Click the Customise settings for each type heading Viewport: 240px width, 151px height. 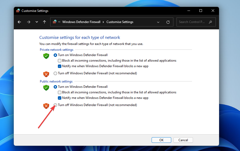tap(80, 38)
